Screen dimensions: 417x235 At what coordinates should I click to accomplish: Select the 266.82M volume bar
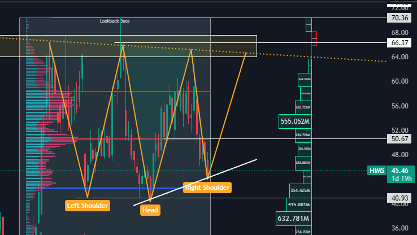coord(303,230)
